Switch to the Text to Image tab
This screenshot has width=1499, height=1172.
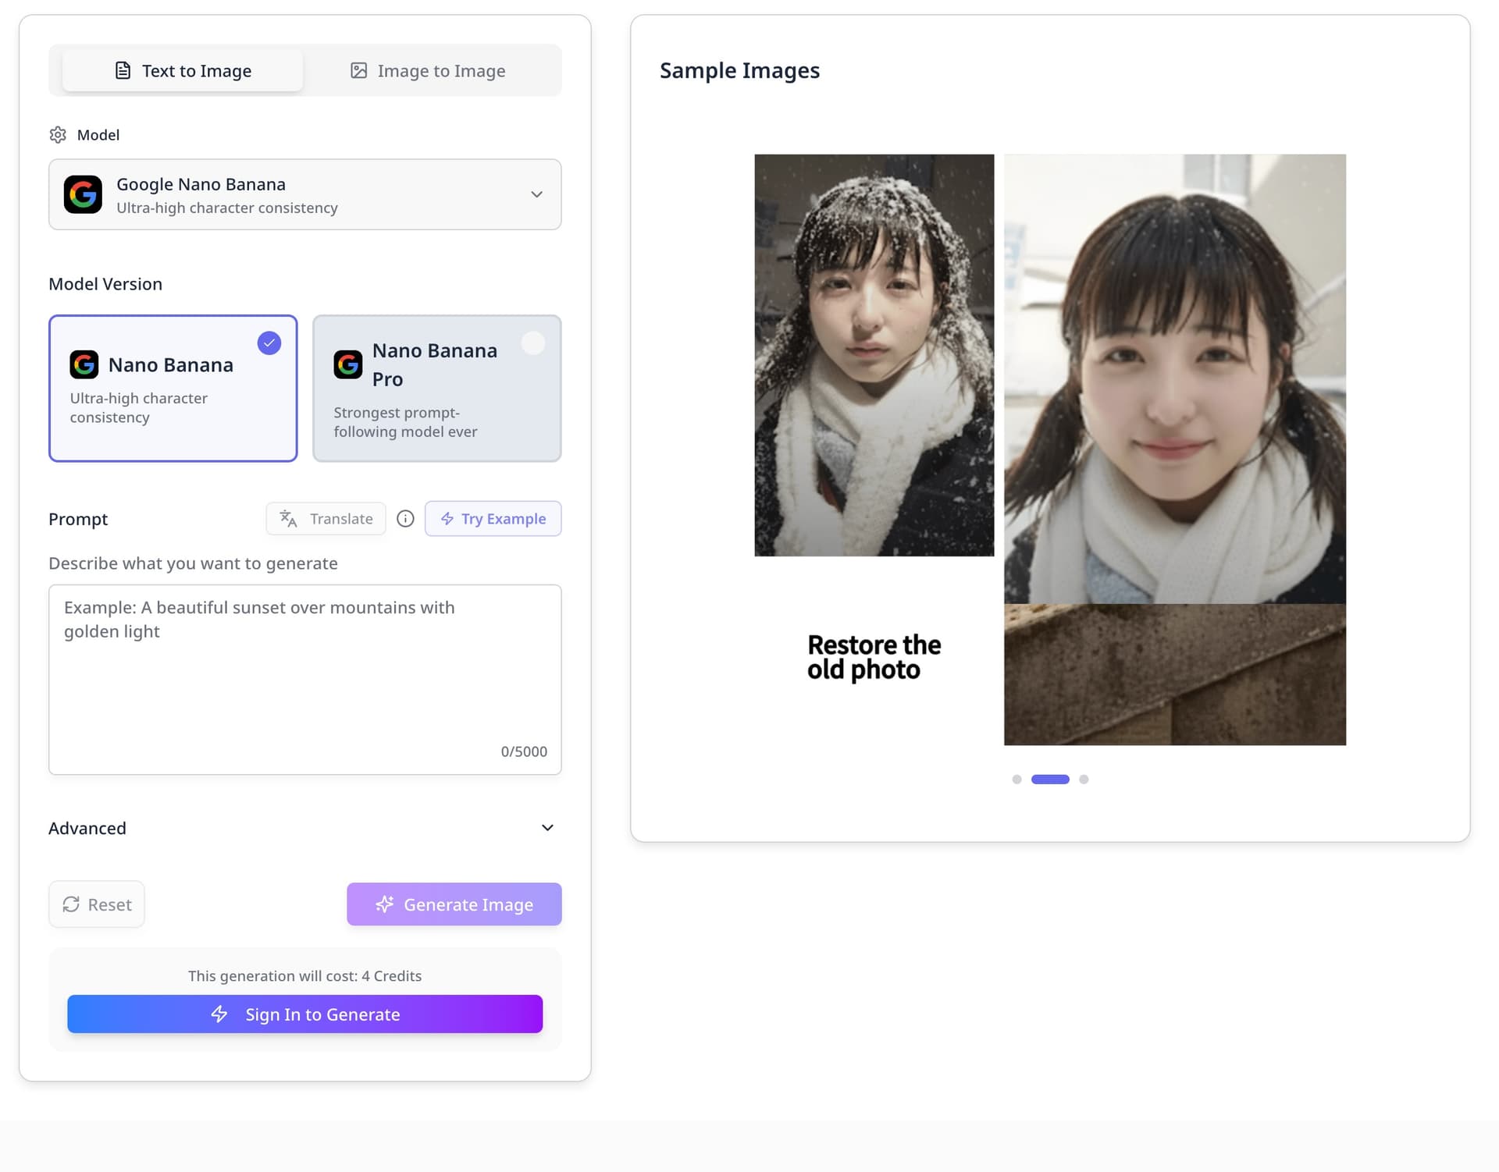182,70
